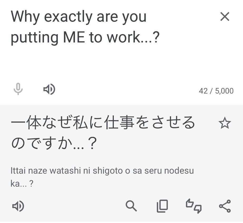Search the translation with magnifier icon
This screenshot has width=243, height=223.
[x=131, y=206]
